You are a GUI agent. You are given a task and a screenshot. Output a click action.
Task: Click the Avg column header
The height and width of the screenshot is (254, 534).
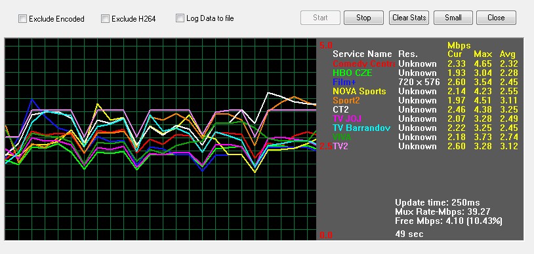coord(508,54)
